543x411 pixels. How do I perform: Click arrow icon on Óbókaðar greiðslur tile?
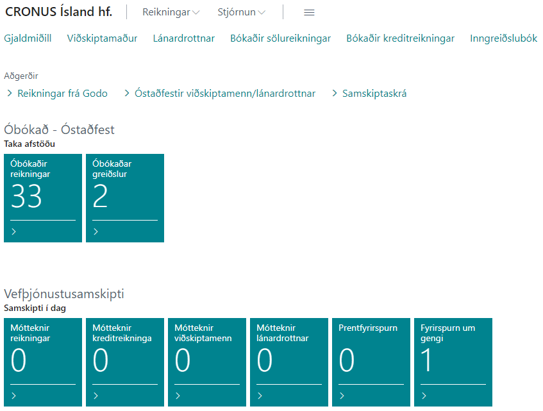pos(96,231)
